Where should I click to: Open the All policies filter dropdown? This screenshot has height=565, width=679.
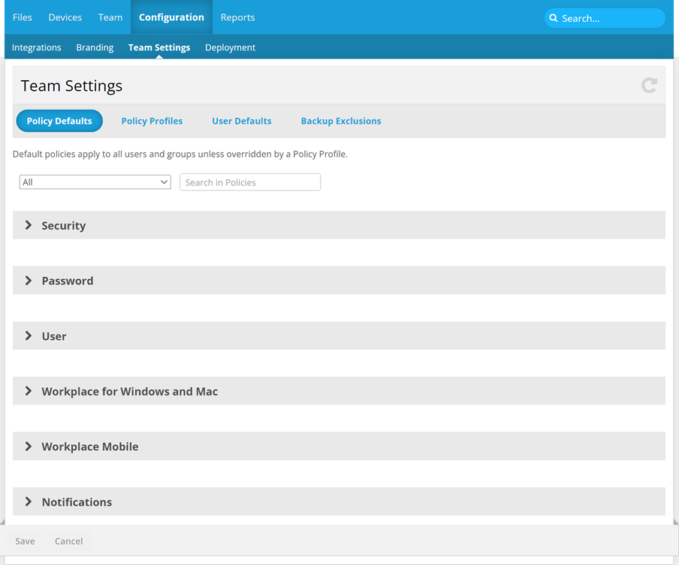[x=95, y=182]
